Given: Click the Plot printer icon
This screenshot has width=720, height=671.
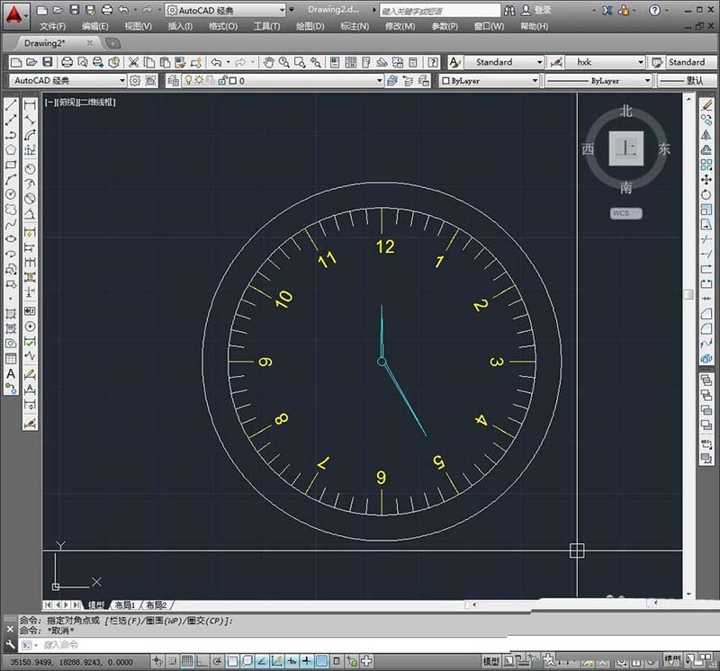Looking at the screenshot, I should pyautogui.click(x=66, y=61).
